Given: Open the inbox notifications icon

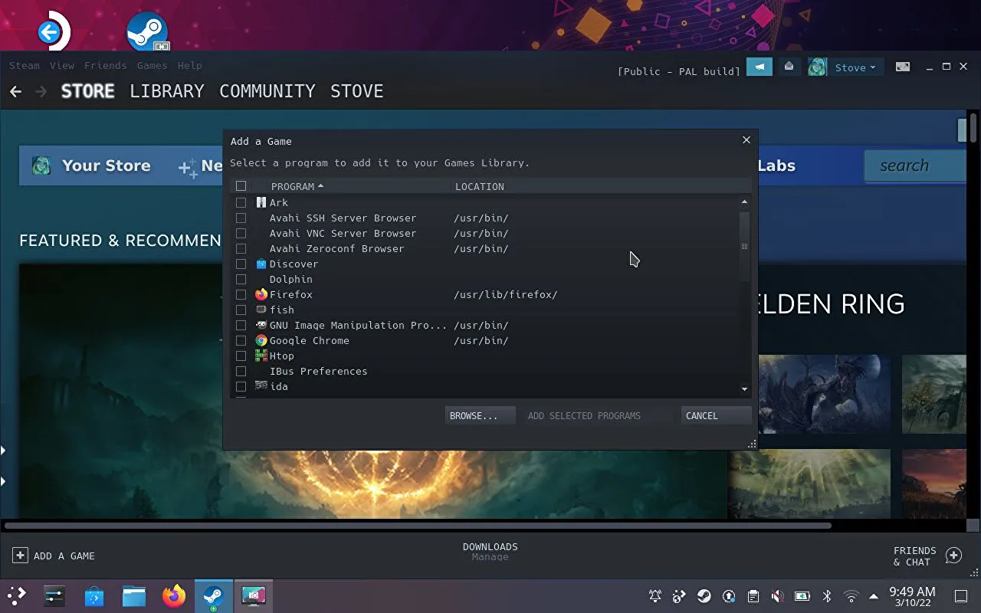Looking at the screenshot, I should 789,67.
